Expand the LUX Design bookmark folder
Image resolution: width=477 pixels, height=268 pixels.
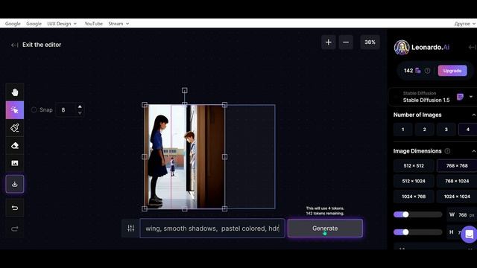click(x=62, y=23)
